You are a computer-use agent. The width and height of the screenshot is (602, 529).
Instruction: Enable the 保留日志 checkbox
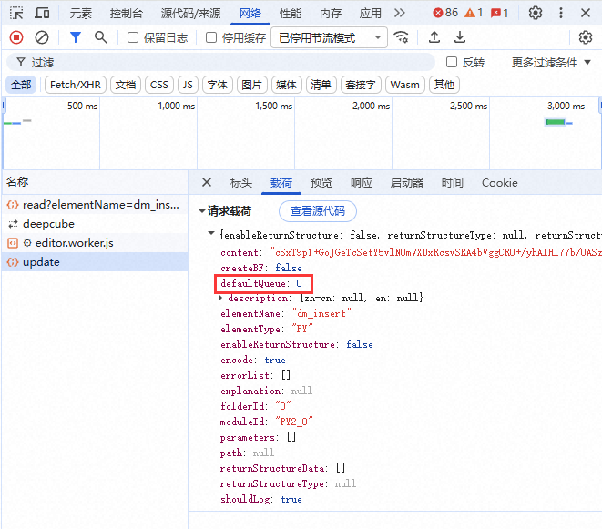133,37
